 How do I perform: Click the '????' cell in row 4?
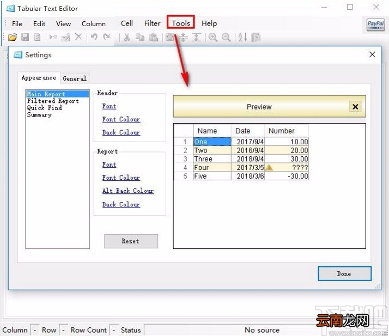[287, 168]
